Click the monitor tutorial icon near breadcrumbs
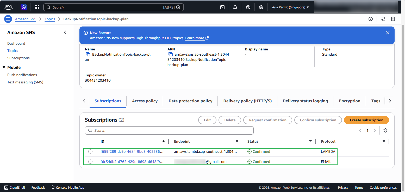Screen dimensions: 405x192 pyautogui.click(x=383, y=19)
